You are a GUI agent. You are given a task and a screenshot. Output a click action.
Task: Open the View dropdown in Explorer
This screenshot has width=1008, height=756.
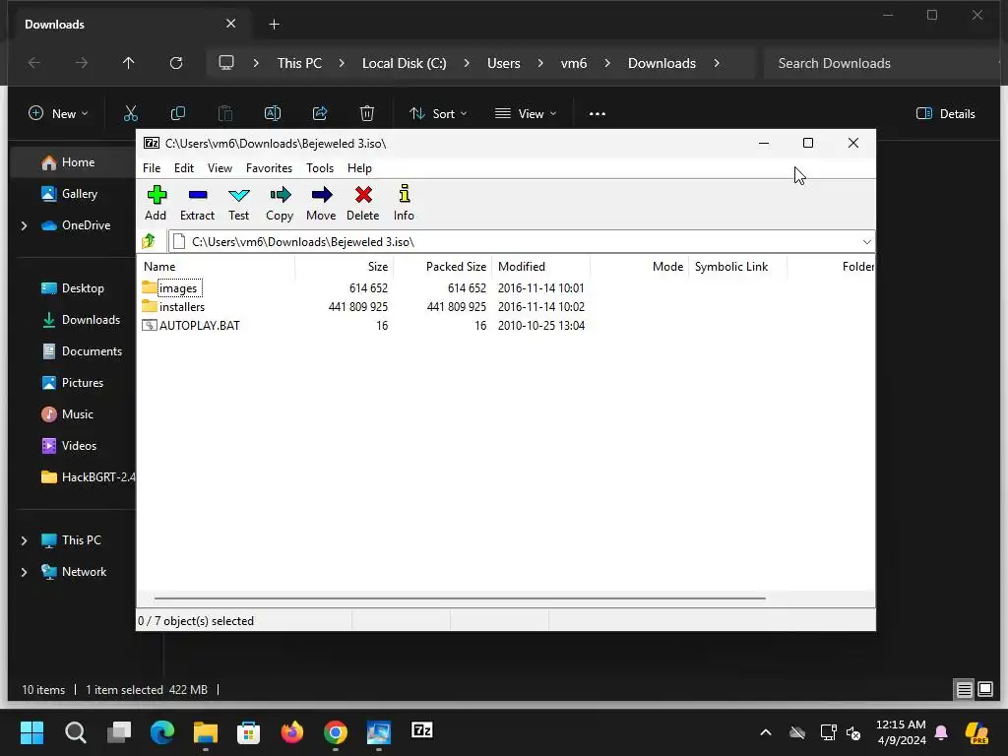click(x=526, y=114)
